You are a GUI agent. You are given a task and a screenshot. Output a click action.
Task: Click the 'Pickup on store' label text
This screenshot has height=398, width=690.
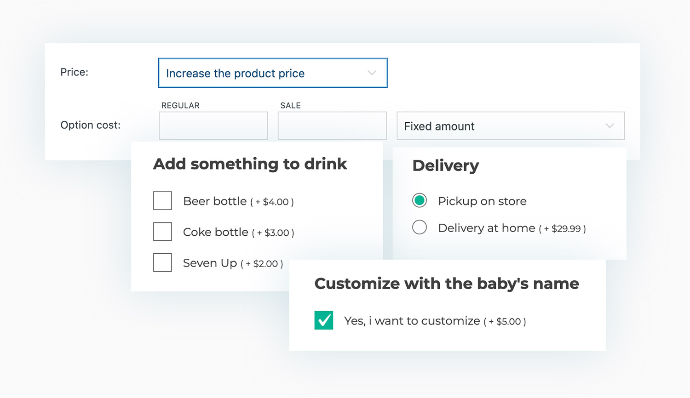point(482,201)
